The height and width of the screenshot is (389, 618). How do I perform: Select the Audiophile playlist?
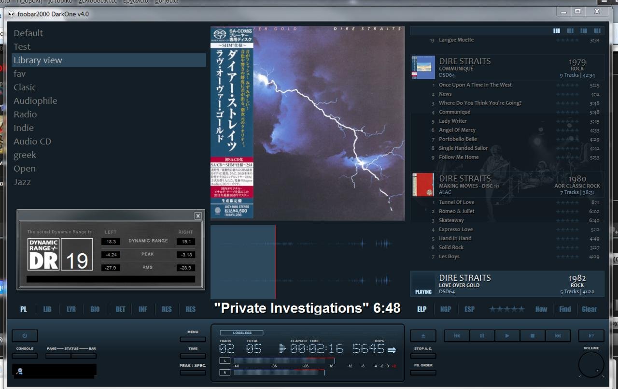(35, 101)
